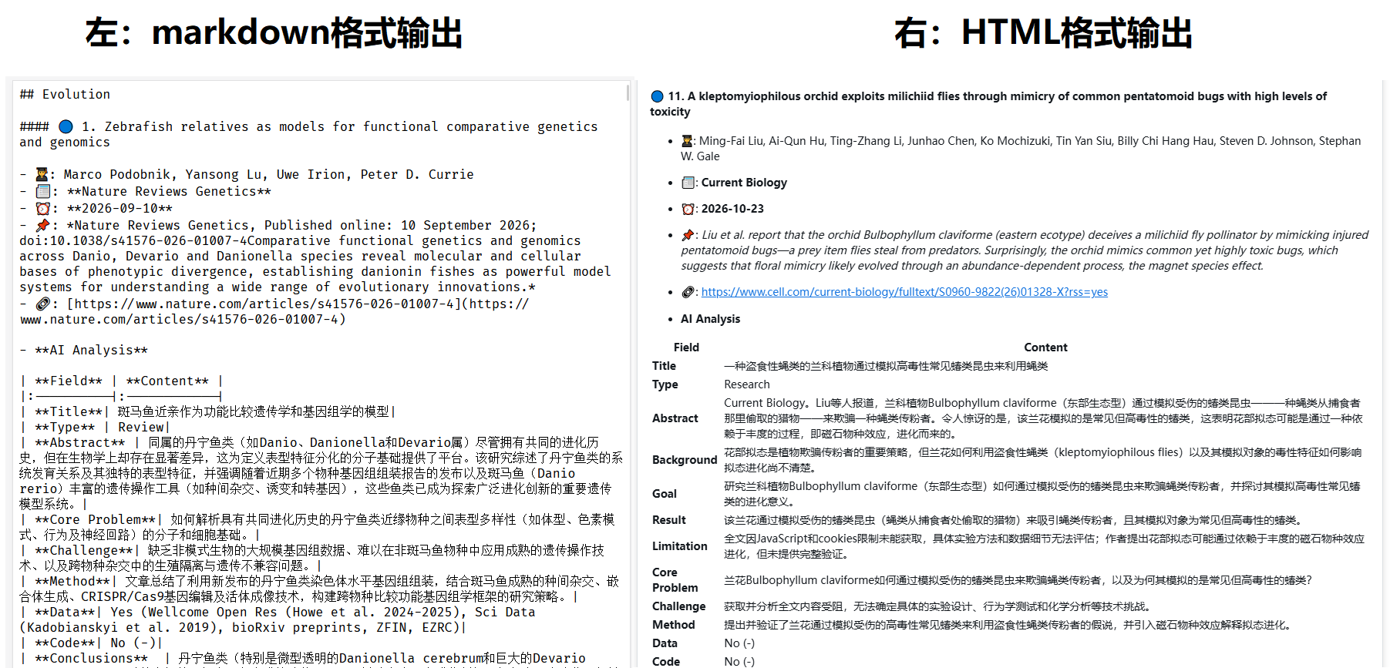Open the cell.com current-biology fulltext link
Screen dimensions: 1390x668
click(904, 292)
